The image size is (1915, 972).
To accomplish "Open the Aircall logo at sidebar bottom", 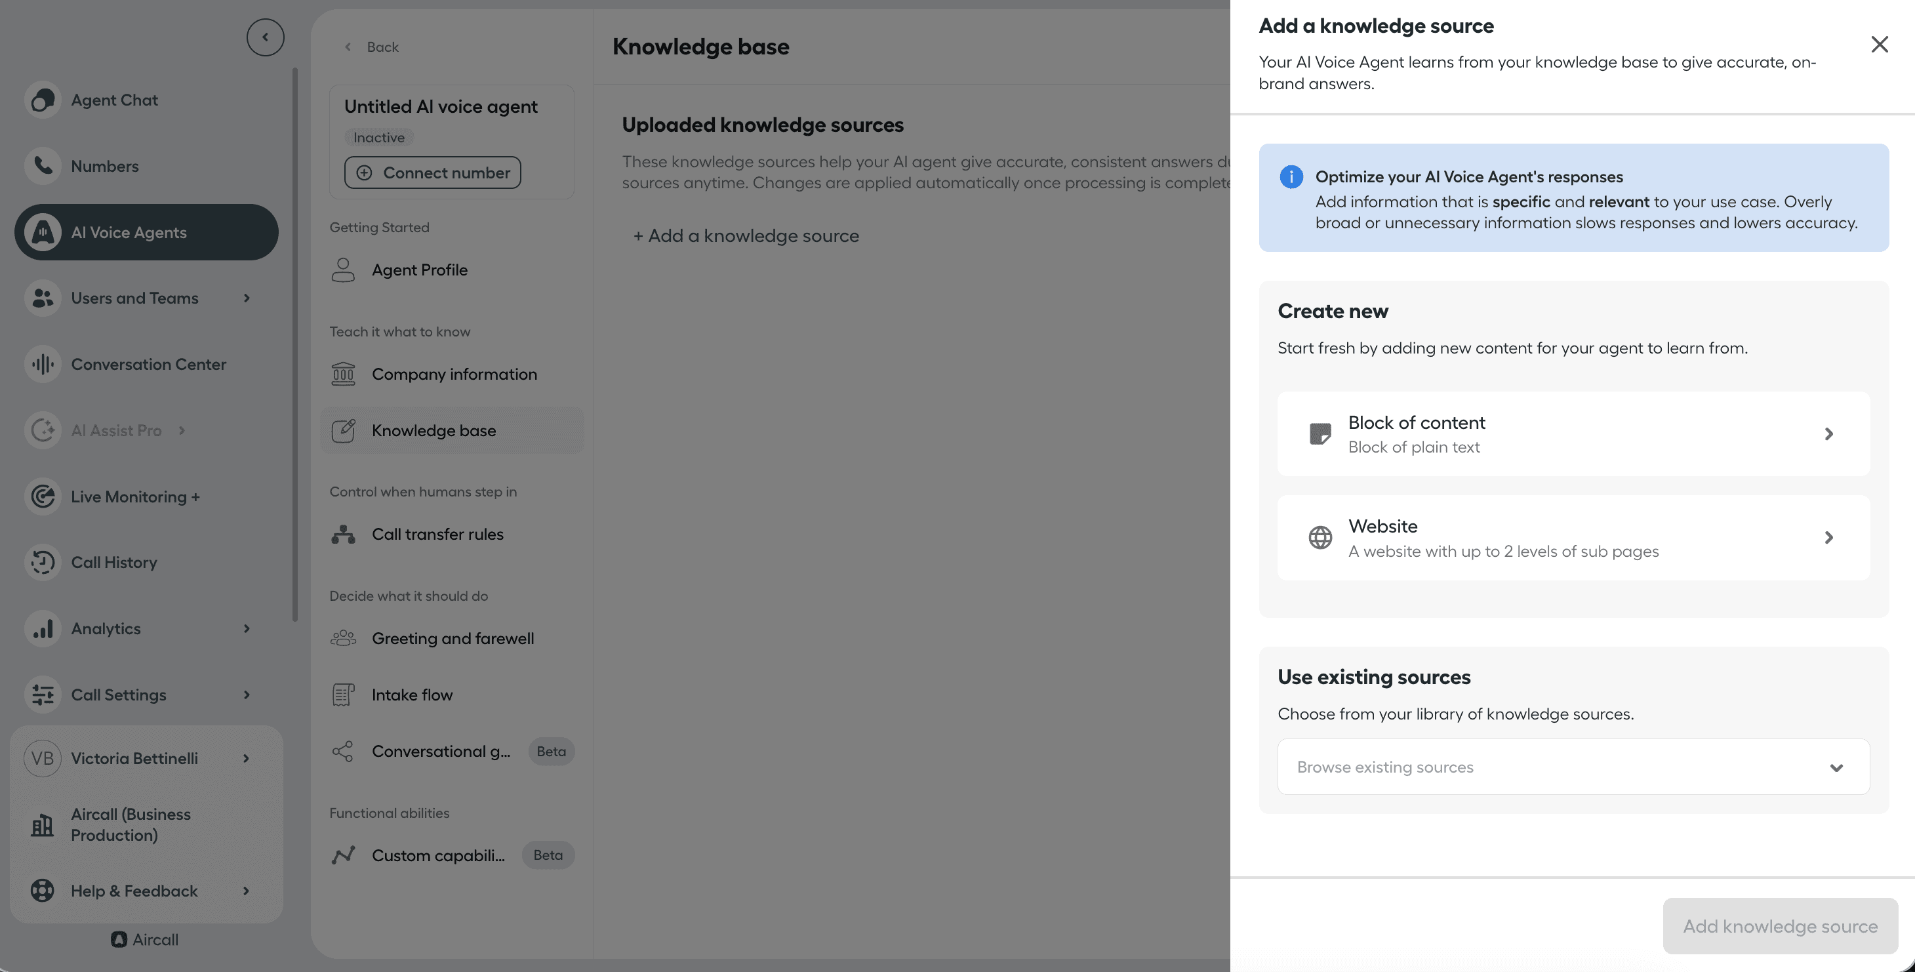I will pyautogui.click(x=119, y=939).
